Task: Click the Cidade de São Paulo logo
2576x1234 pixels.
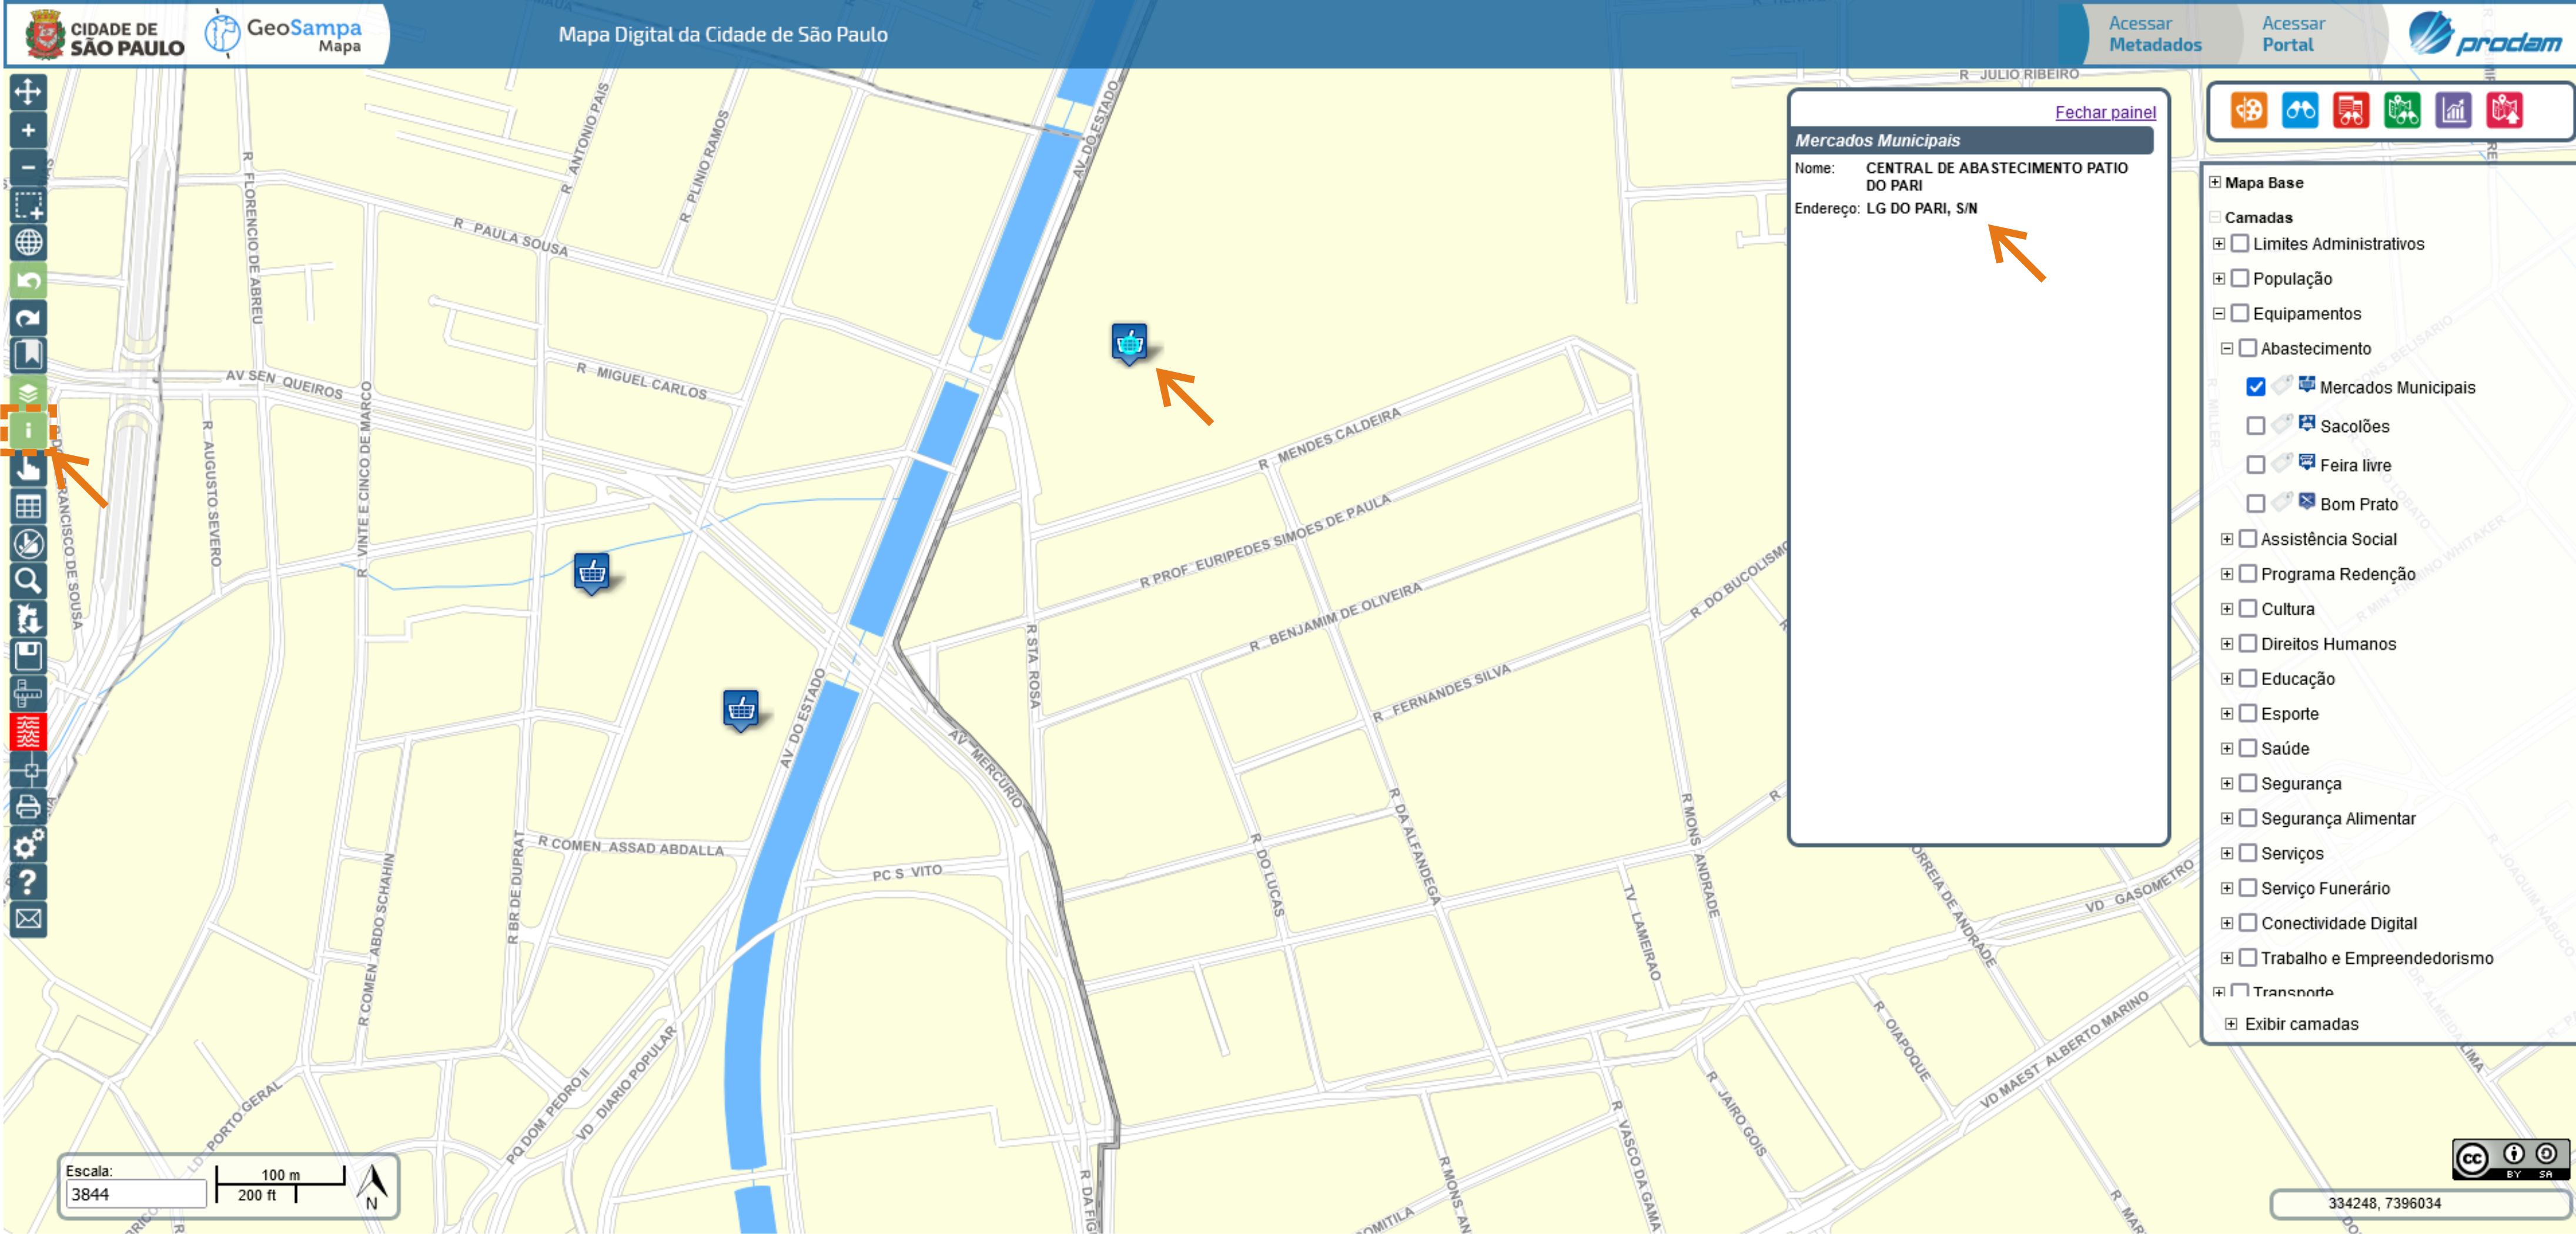Action: pos(106,35)
